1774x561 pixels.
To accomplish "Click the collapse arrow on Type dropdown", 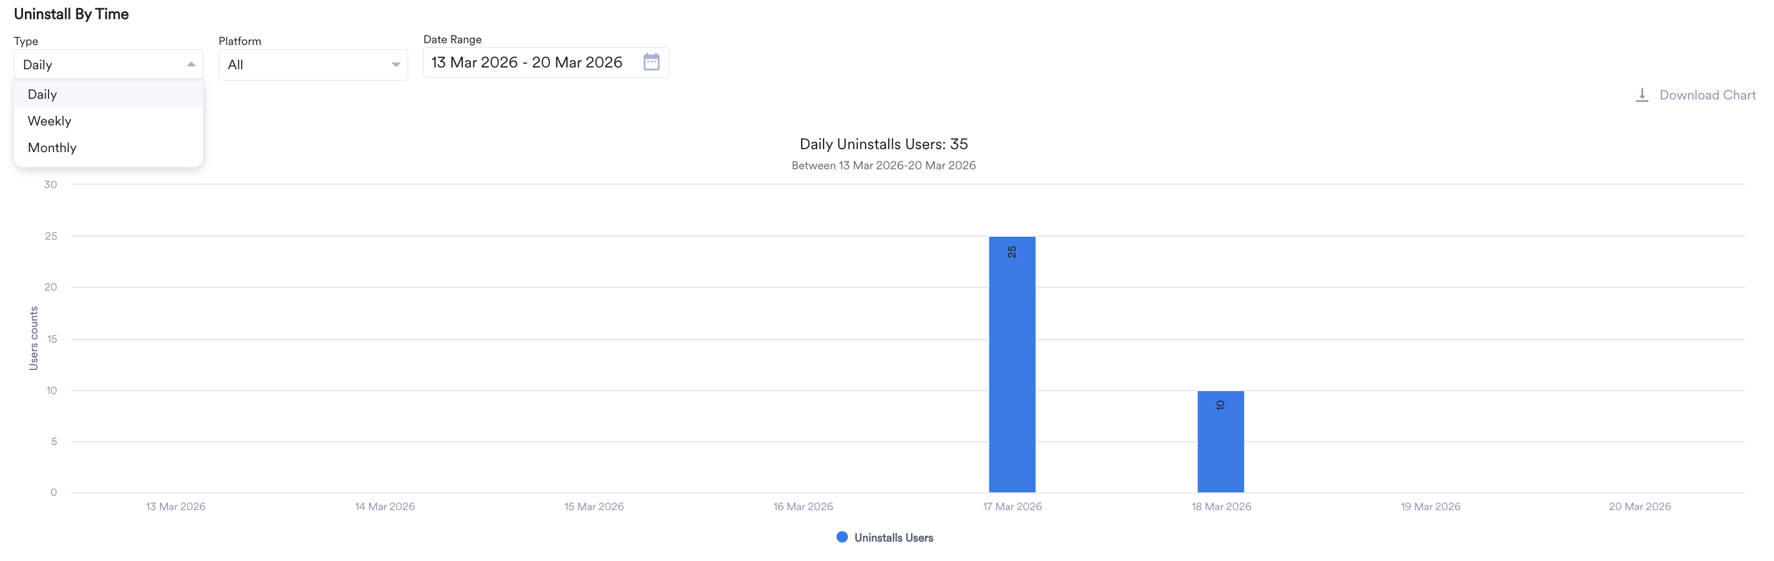I will [191, 64].
